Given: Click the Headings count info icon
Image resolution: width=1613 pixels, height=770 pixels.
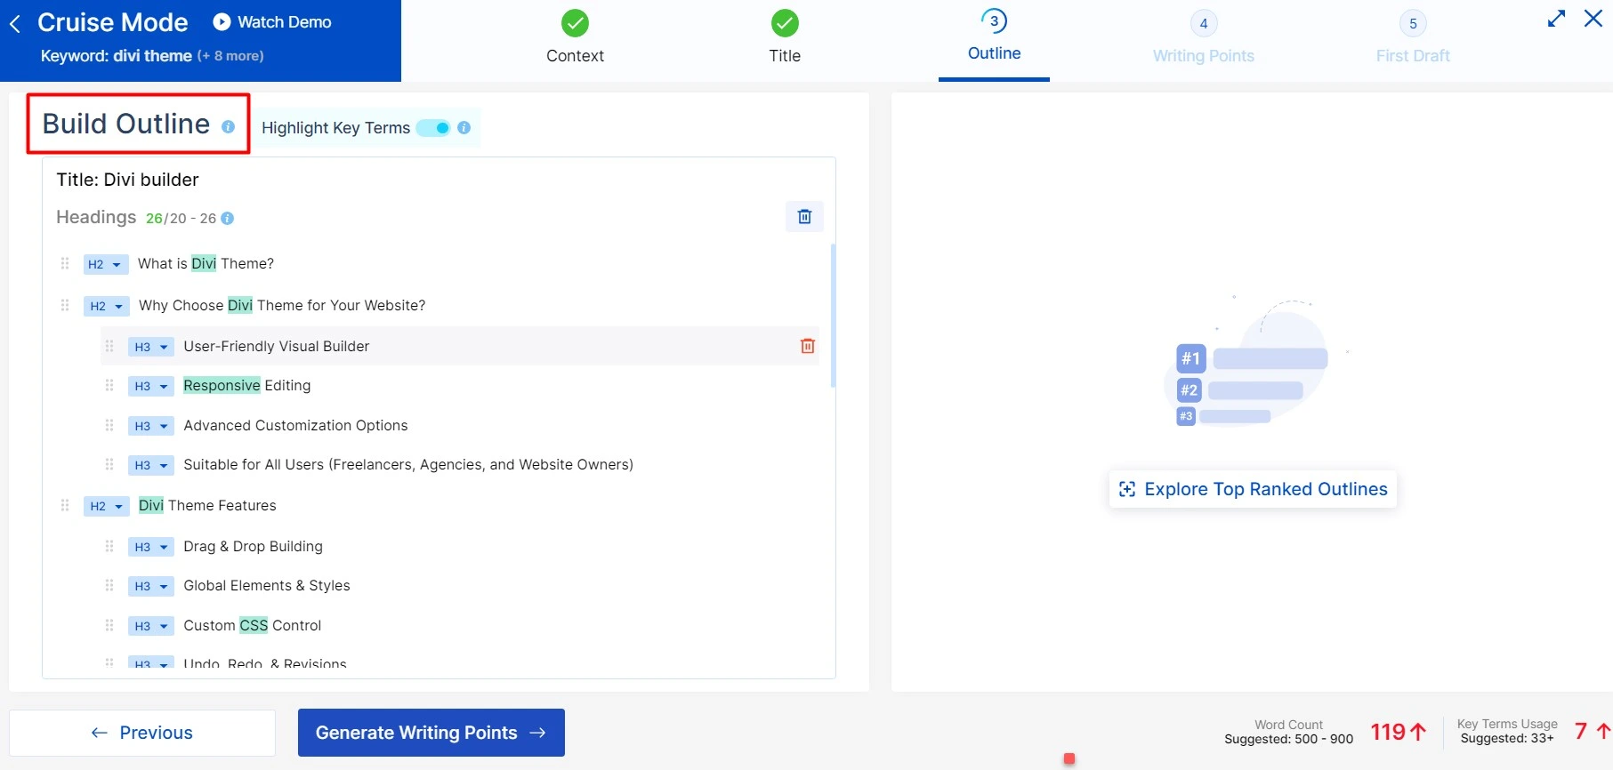Looking at the screenshot, I should (228, 219).
